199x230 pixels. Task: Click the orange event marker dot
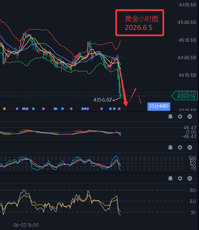coord(4,109)
